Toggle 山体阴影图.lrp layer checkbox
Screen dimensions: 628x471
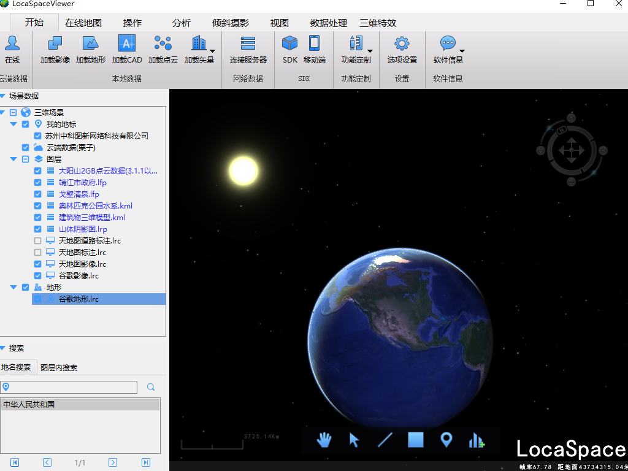point(37,229)
